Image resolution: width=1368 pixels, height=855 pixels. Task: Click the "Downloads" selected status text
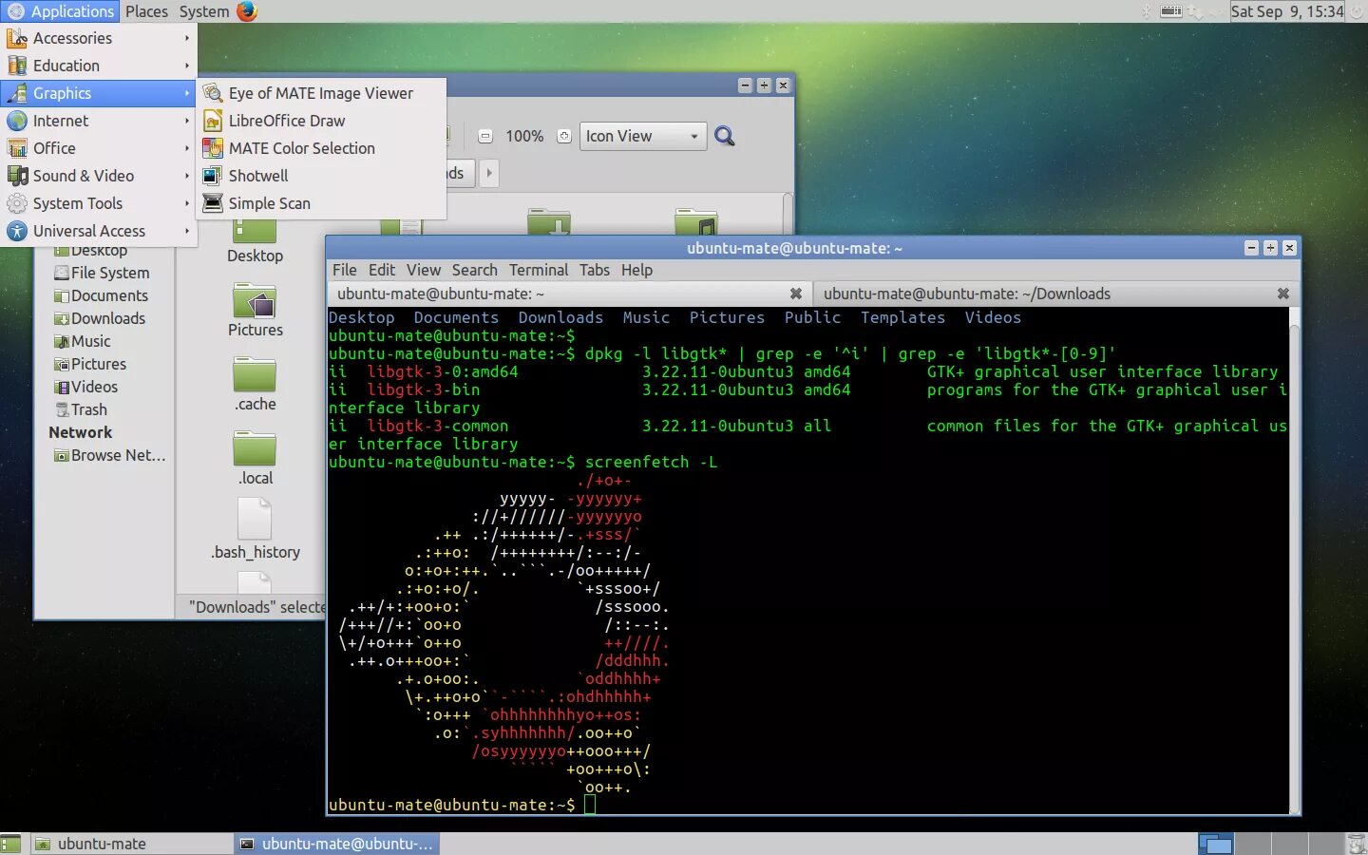click(256, 607)
